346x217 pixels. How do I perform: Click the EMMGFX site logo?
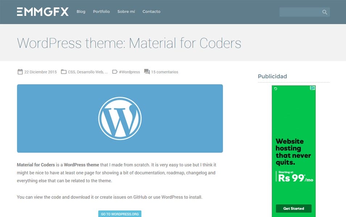[42, 12]
